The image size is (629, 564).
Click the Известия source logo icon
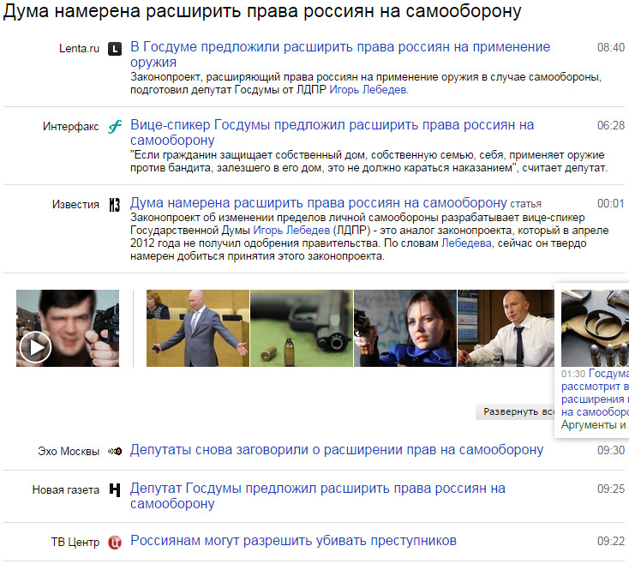tap(115, 205)
